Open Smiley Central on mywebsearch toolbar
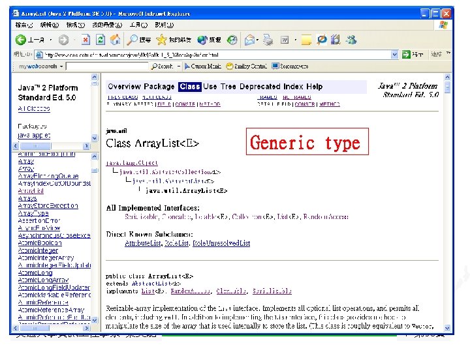Screen dimensions: 470x352 (246, 66)
